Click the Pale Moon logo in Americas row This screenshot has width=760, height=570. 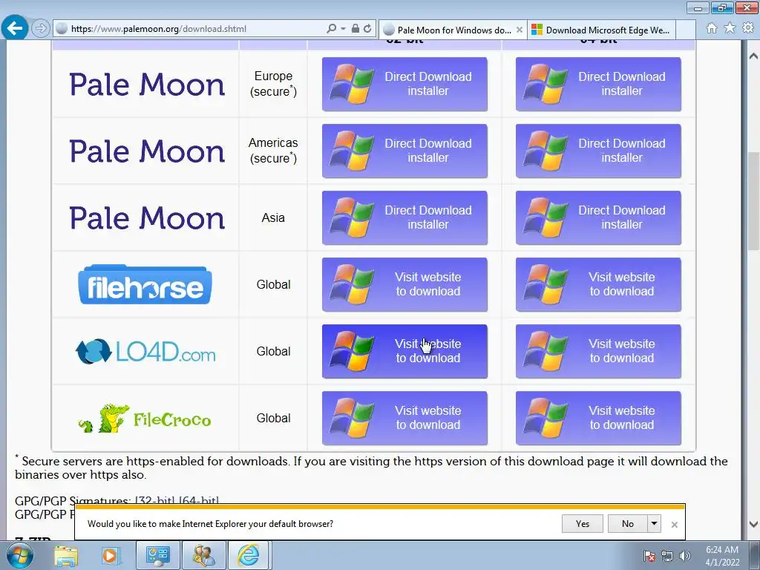147,151
